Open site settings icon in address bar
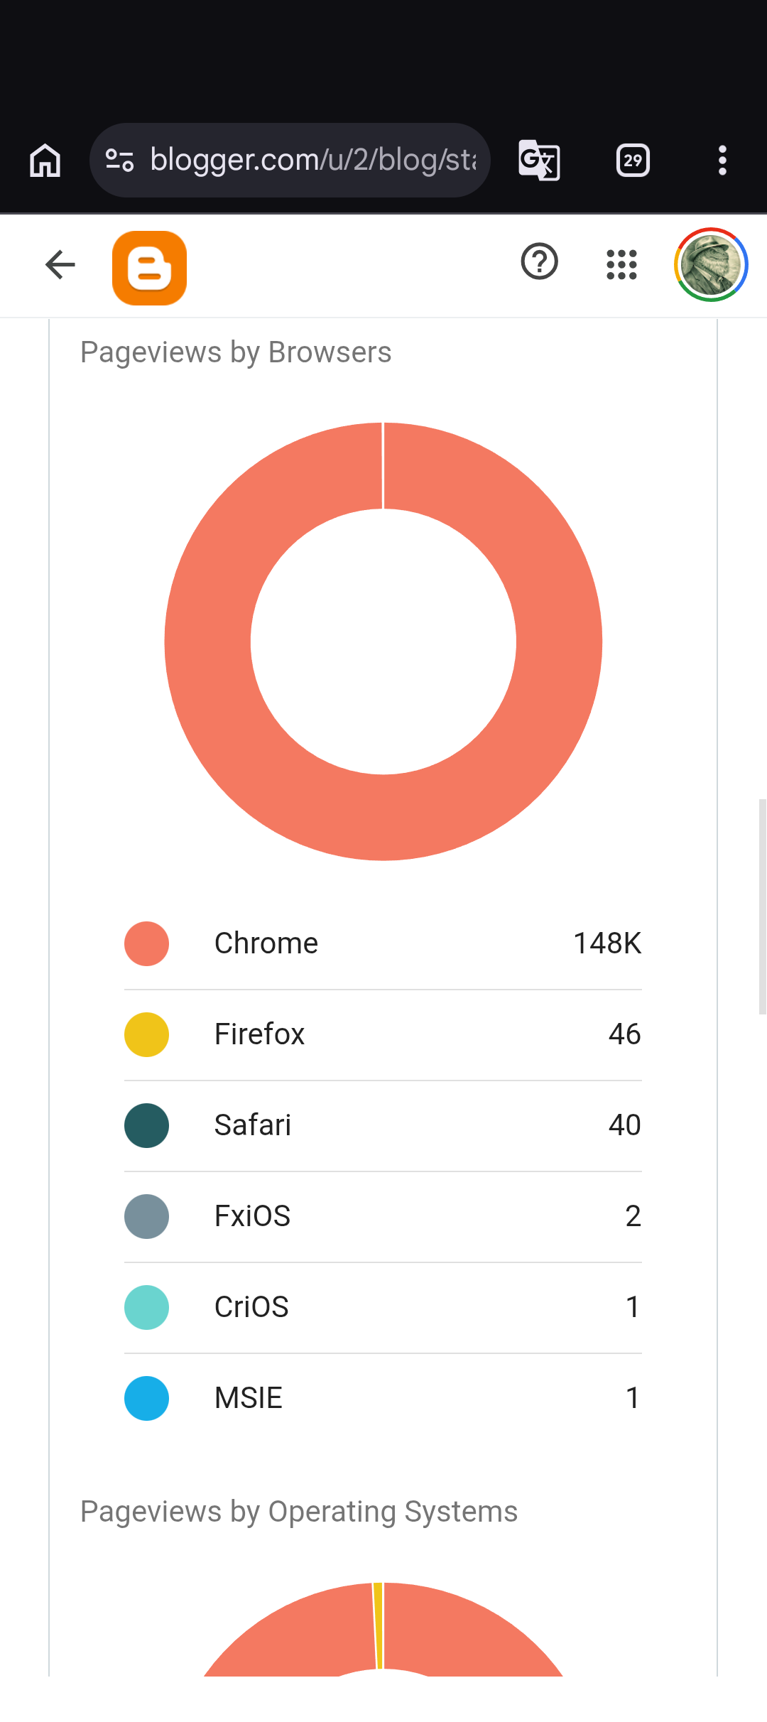 coord(119,161)
